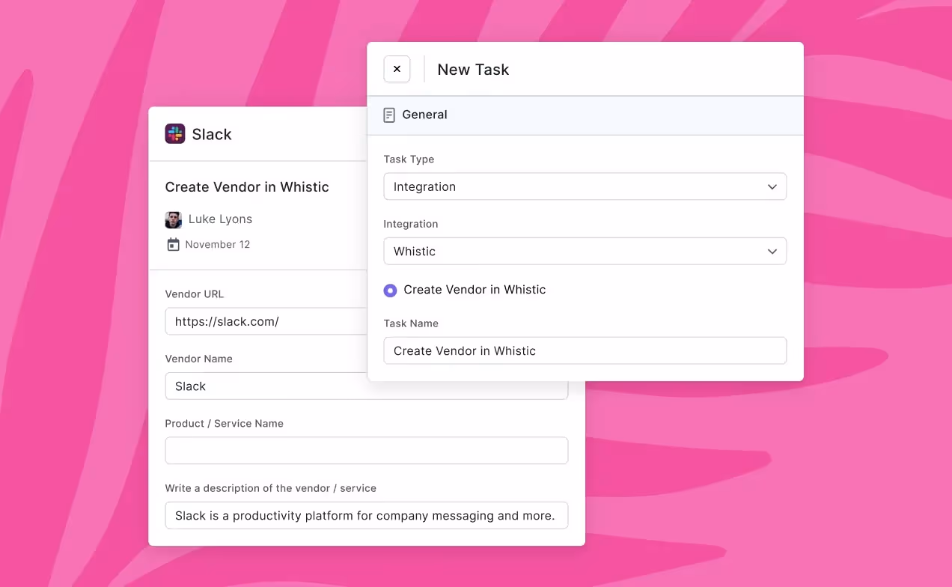Image resolution: width=952 pixels, height=587 pixels.
Task: Click the Task Name input field
Action: point(585,350)
